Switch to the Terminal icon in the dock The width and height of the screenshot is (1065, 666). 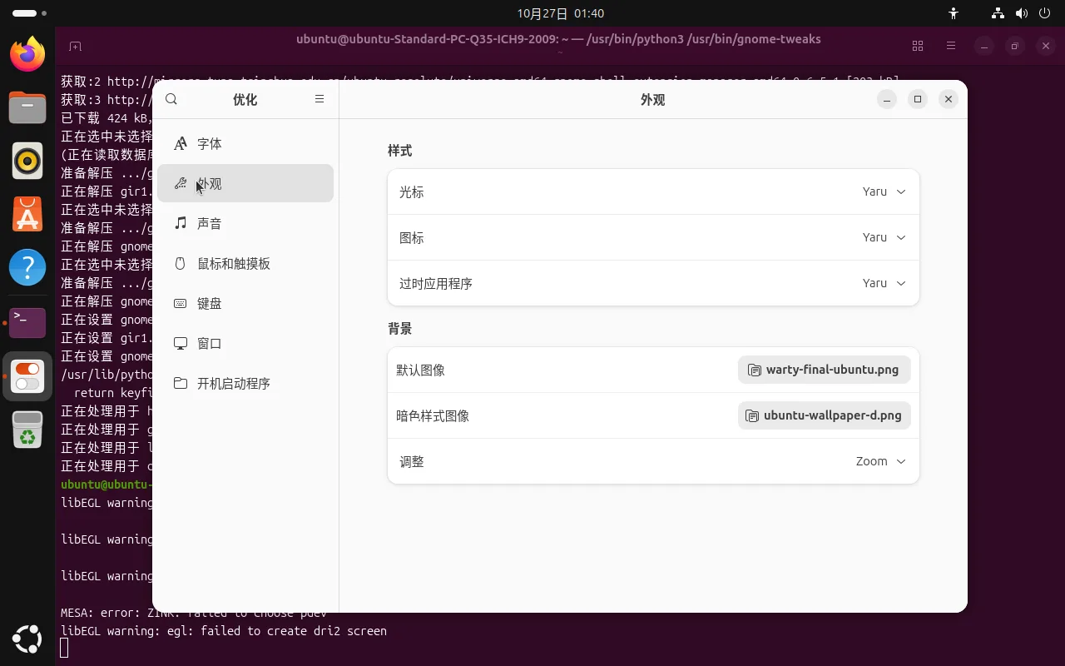27,321
